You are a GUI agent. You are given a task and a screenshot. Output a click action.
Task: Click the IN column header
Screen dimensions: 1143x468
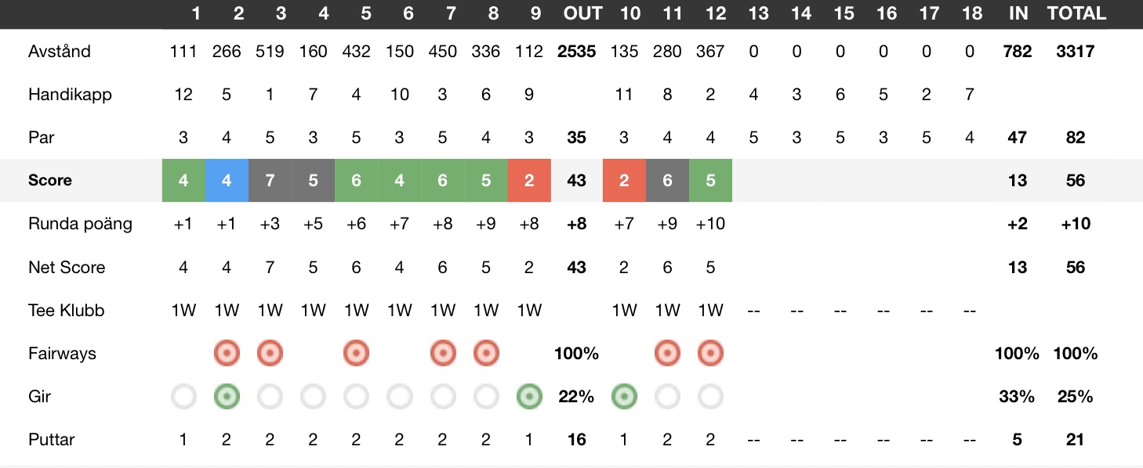click(x=1018, y=13)
